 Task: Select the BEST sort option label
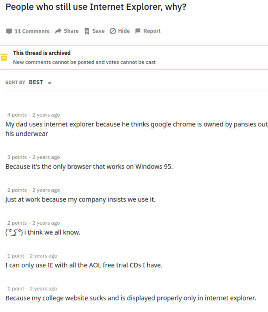[x=36, y=82]
